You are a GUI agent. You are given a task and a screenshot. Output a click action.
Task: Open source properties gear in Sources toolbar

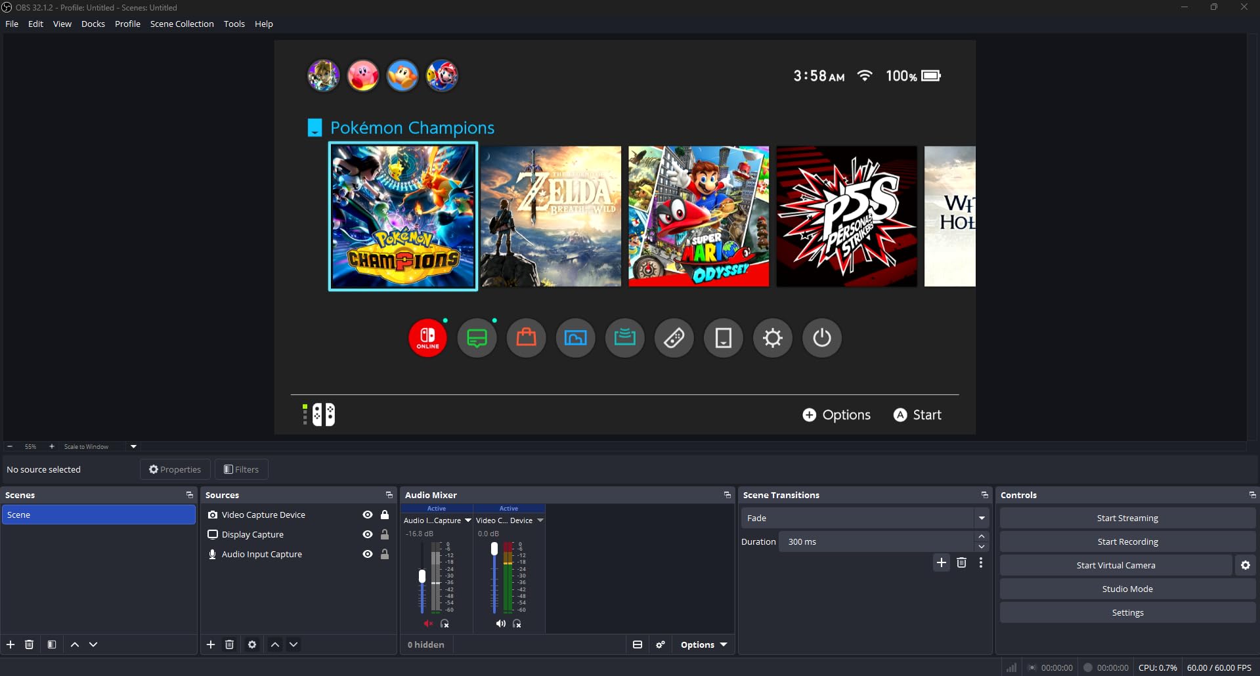click(252, 644)
